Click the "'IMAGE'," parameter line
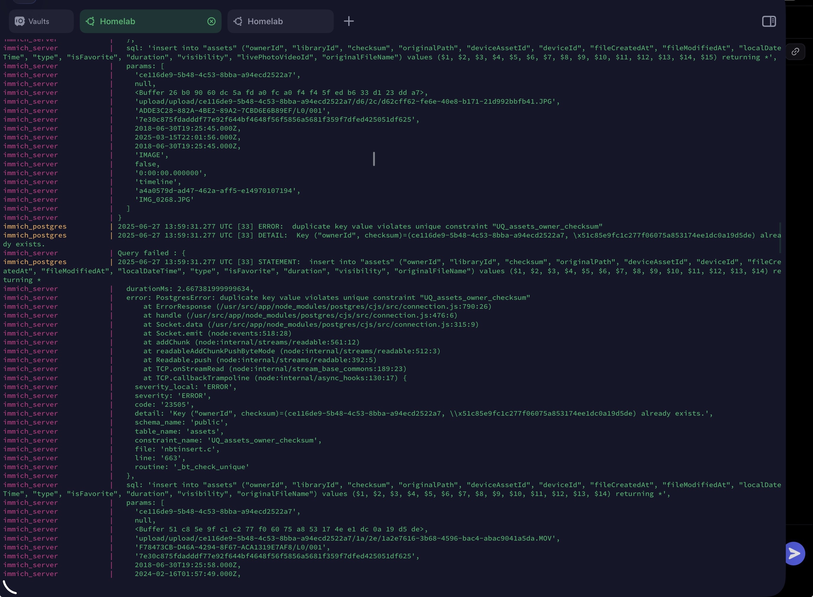The width and height of the screenshot is (813, 597). point(152,155)
